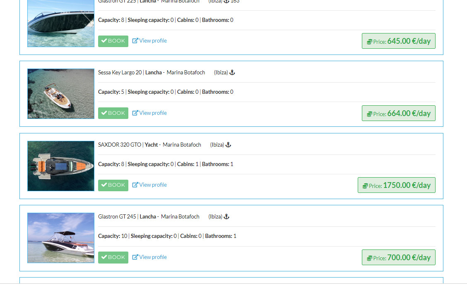Click the anchor icon beside Sessa Key Largo 20
Screen dimensions: 467x285
(232, 73)
